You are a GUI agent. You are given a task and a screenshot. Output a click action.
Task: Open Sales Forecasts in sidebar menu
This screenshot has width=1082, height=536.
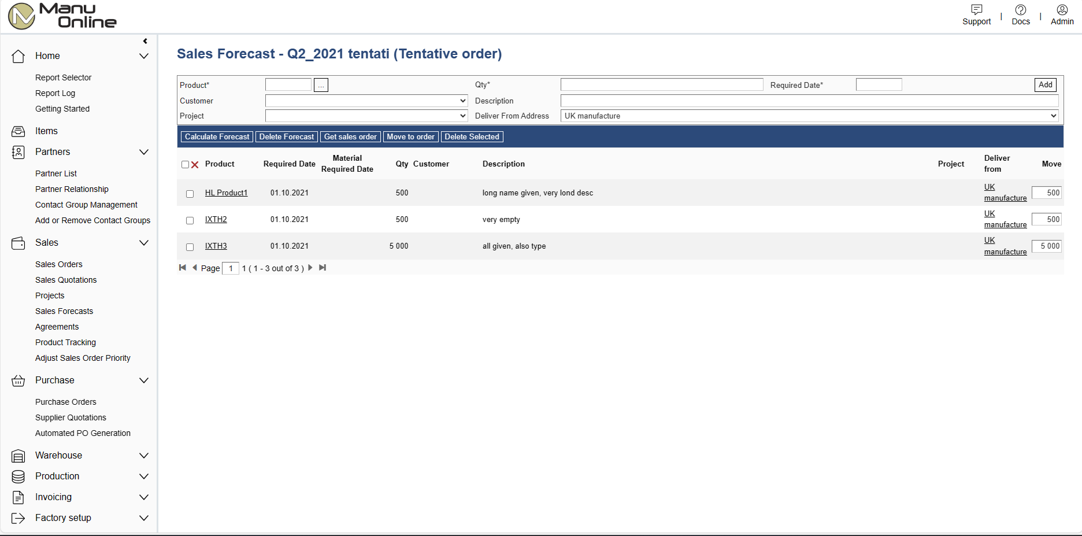pyautogui.click(x=64, y=311)
